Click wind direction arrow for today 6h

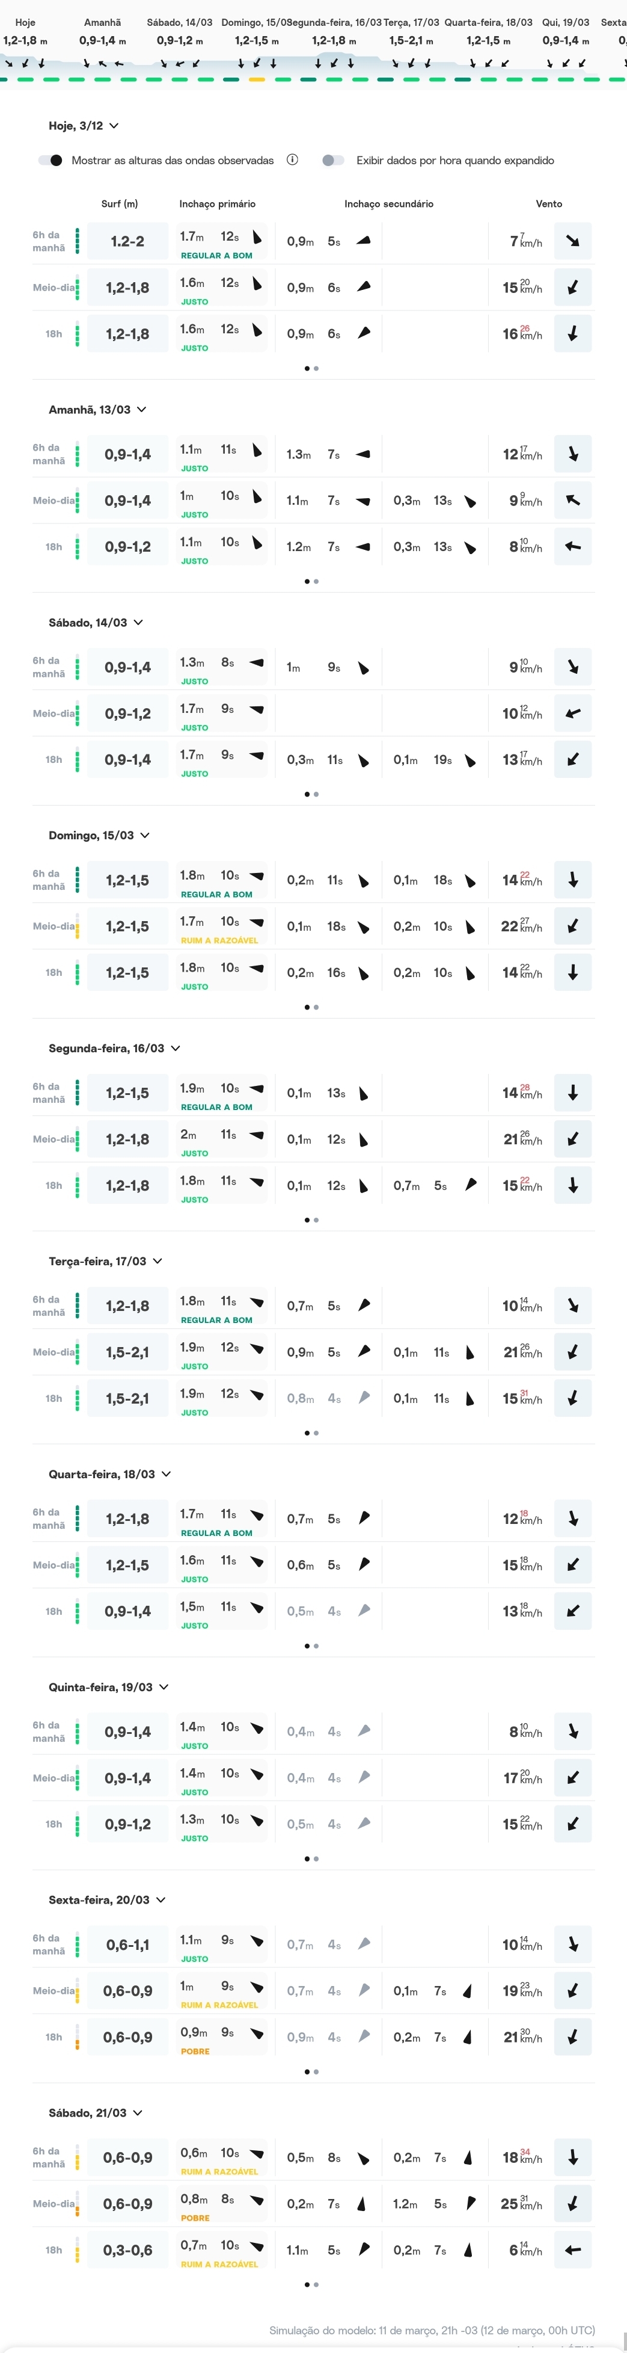572,241
